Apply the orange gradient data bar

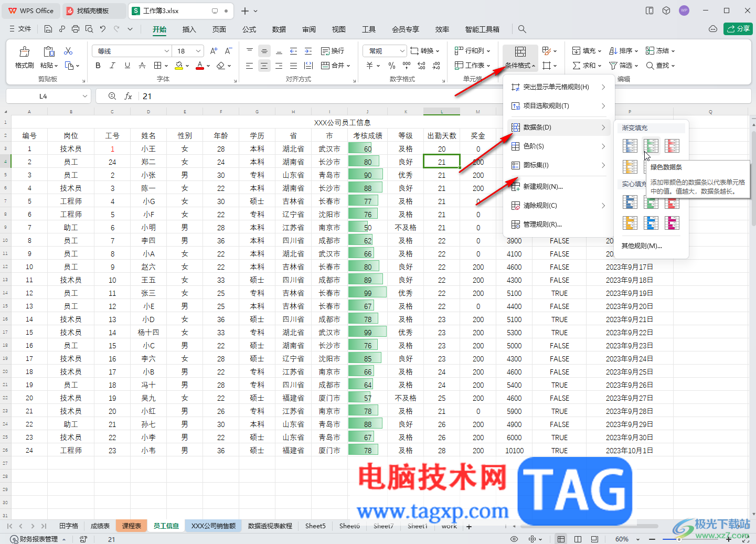tap(630, 166)
